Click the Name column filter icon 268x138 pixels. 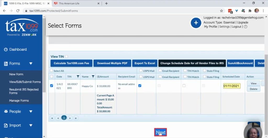coord(93,77)
